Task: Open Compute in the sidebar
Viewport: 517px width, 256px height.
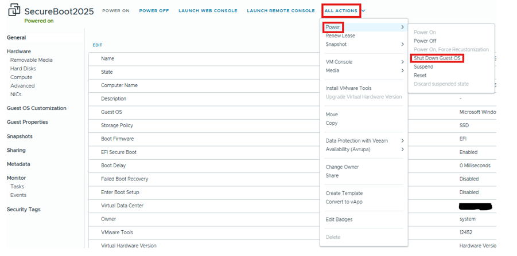Action: pyautogui.click(x=21, y=77)
